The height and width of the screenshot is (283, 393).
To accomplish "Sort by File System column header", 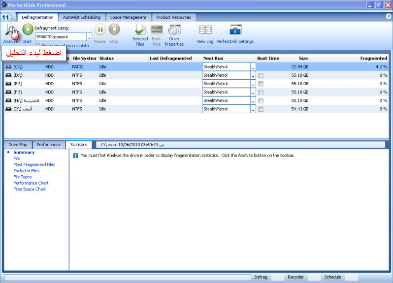I will 84,59.
